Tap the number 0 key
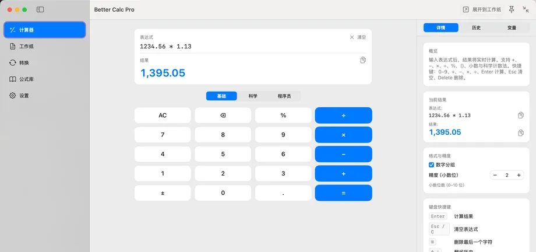The width and height of the screenshot is (536, 252). coord(223,192)
